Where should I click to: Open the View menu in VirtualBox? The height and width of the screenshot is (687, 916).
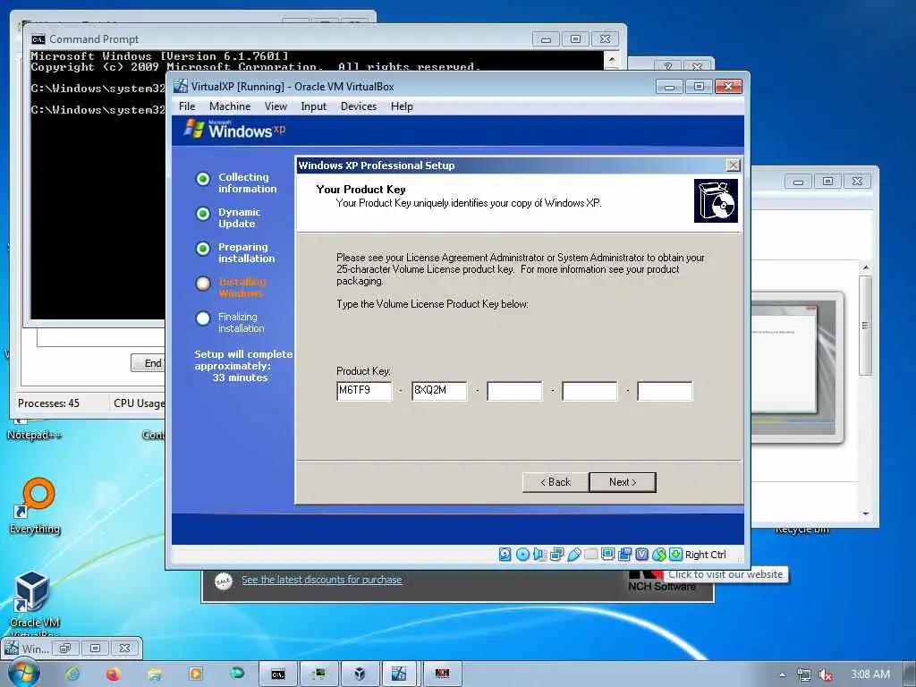(x=276, y=106)
